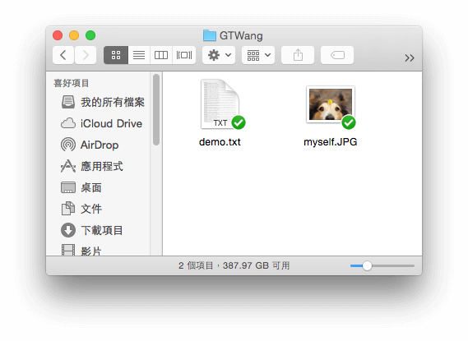Click the sidebar vertical scrollbar
The width and height of the screenshot is (468, 341).
156,109
